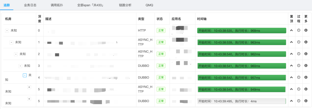
Task: Collapse the depth 0 tree node
Action: [x=7, y=31]
